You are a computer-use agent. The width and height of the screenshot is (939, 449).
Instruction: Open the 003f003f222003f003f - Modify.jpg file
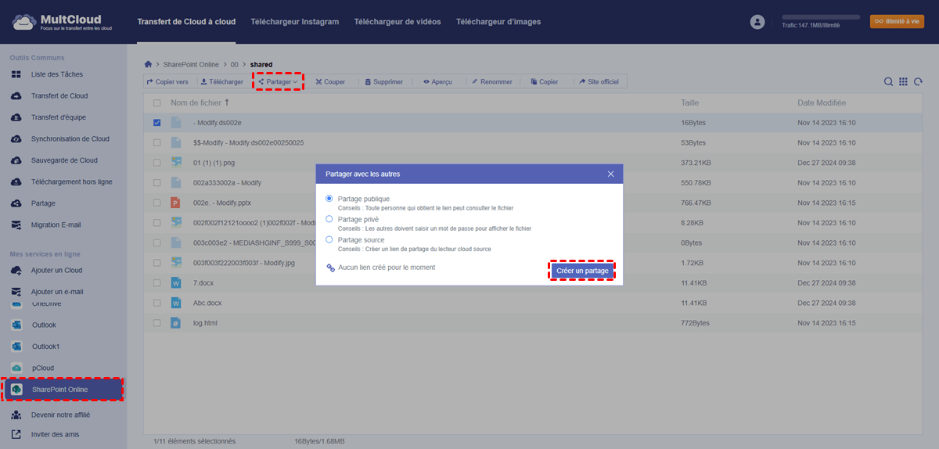(x=244, y=263)
